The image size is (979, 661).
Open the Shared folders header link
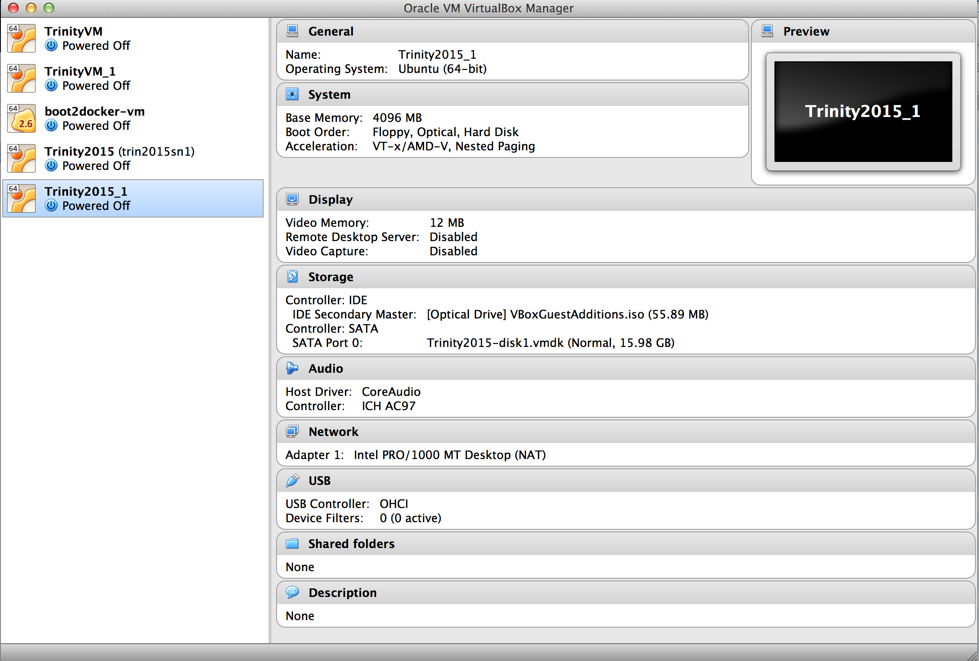coord(351,544)
